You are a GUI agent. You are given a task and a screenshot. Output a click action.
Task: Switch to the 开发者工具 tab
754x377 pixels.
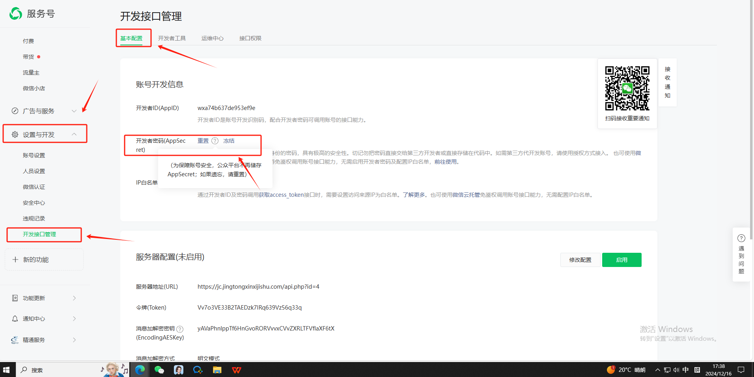coord(172,38)
